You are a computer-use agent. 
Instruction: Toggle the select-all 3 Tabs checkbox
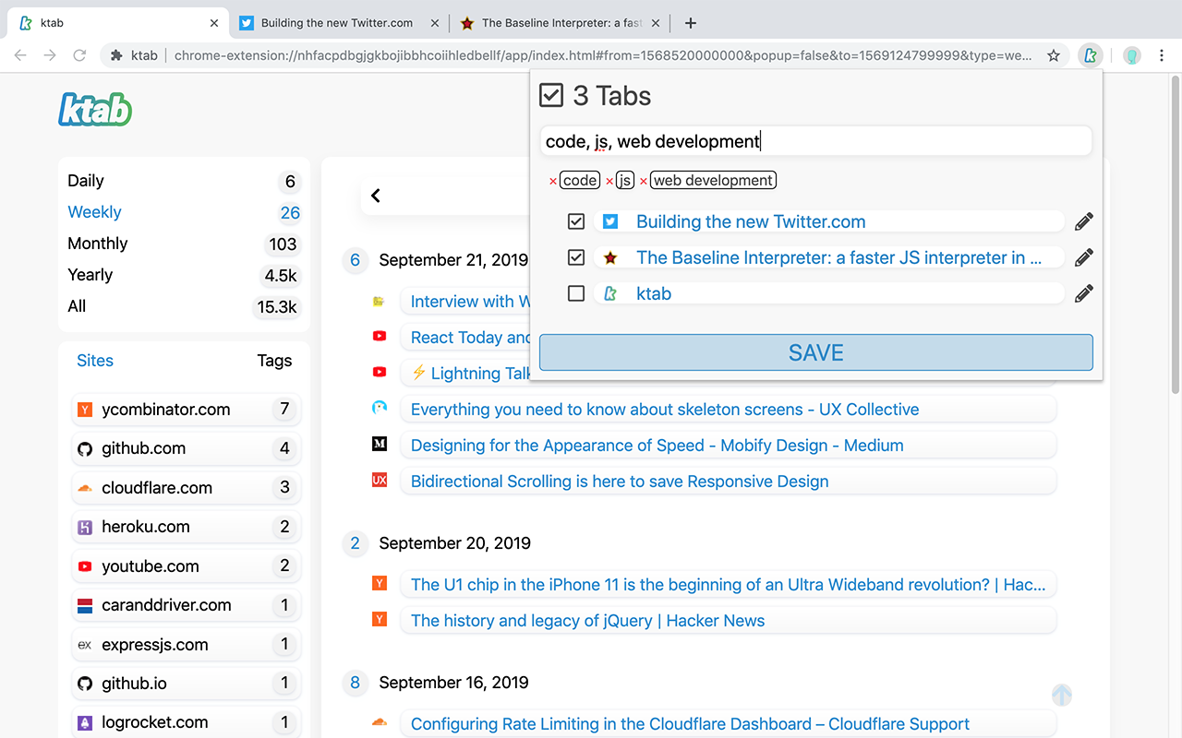click(x=551, y=95)
